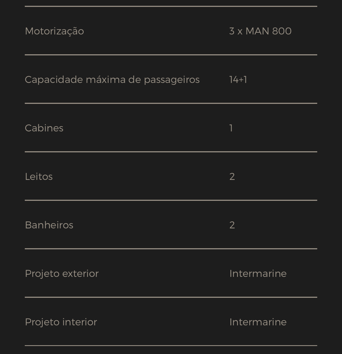Select the Cabines value 1

pos(231,128)
